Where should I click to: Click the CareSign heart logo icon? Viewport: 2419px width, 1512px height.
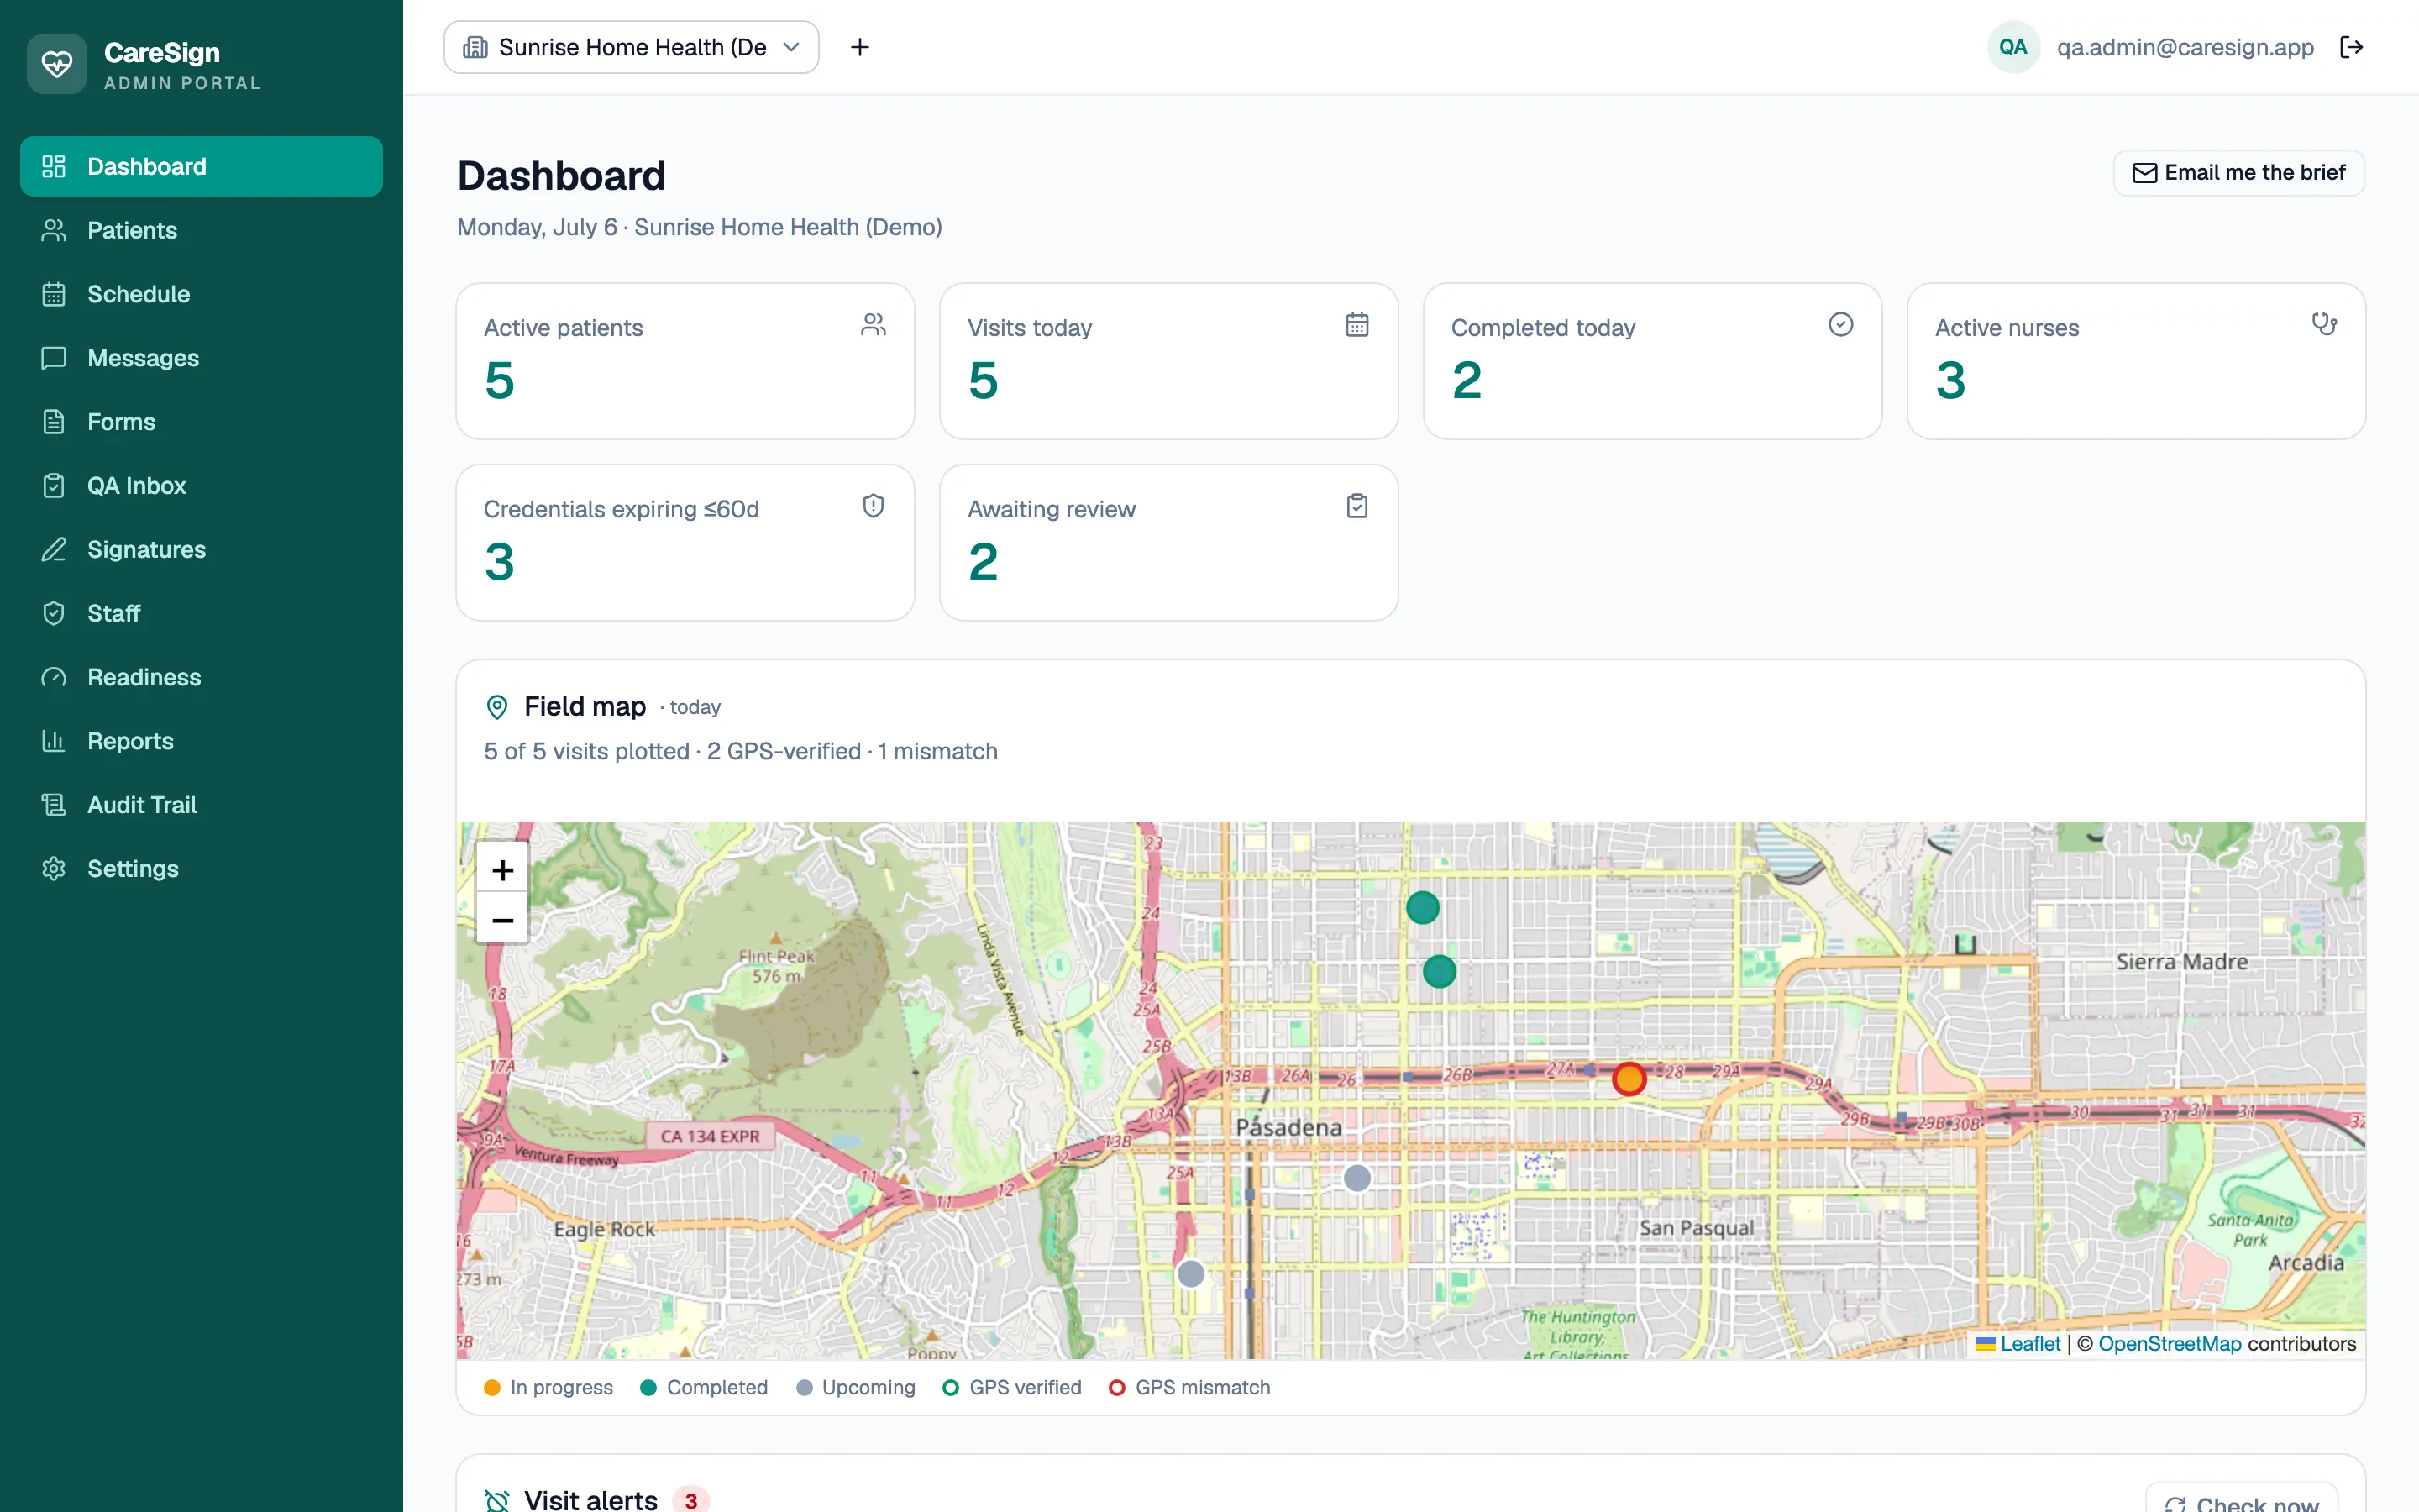57,64
